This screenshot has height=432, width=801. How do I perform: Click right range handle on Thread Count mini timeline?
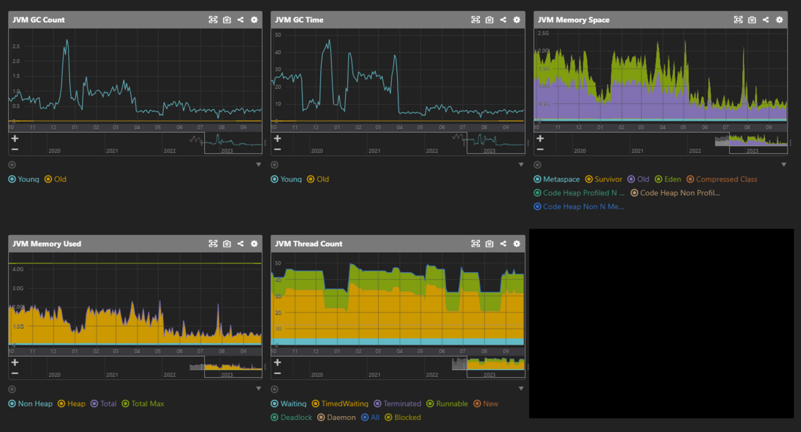[529, 367]
